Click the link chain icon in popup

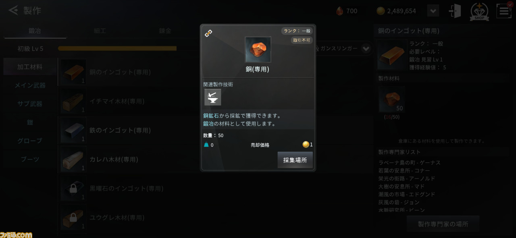click(208, 33)
